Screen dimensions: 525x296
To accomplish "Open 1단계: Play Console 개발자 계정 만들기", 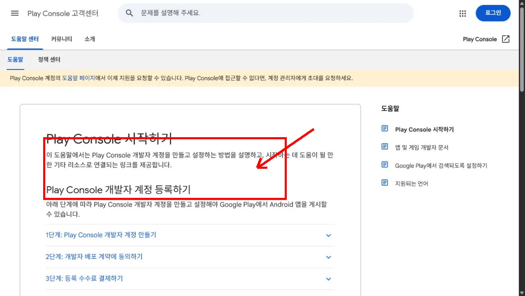I will click(x=101, y=235).
